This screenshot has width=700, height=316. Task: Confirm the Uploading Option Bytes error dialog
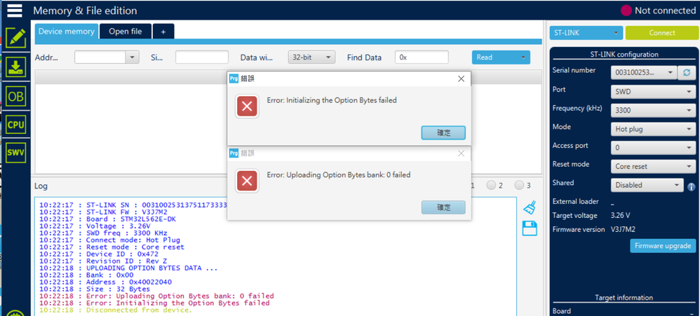443,207
